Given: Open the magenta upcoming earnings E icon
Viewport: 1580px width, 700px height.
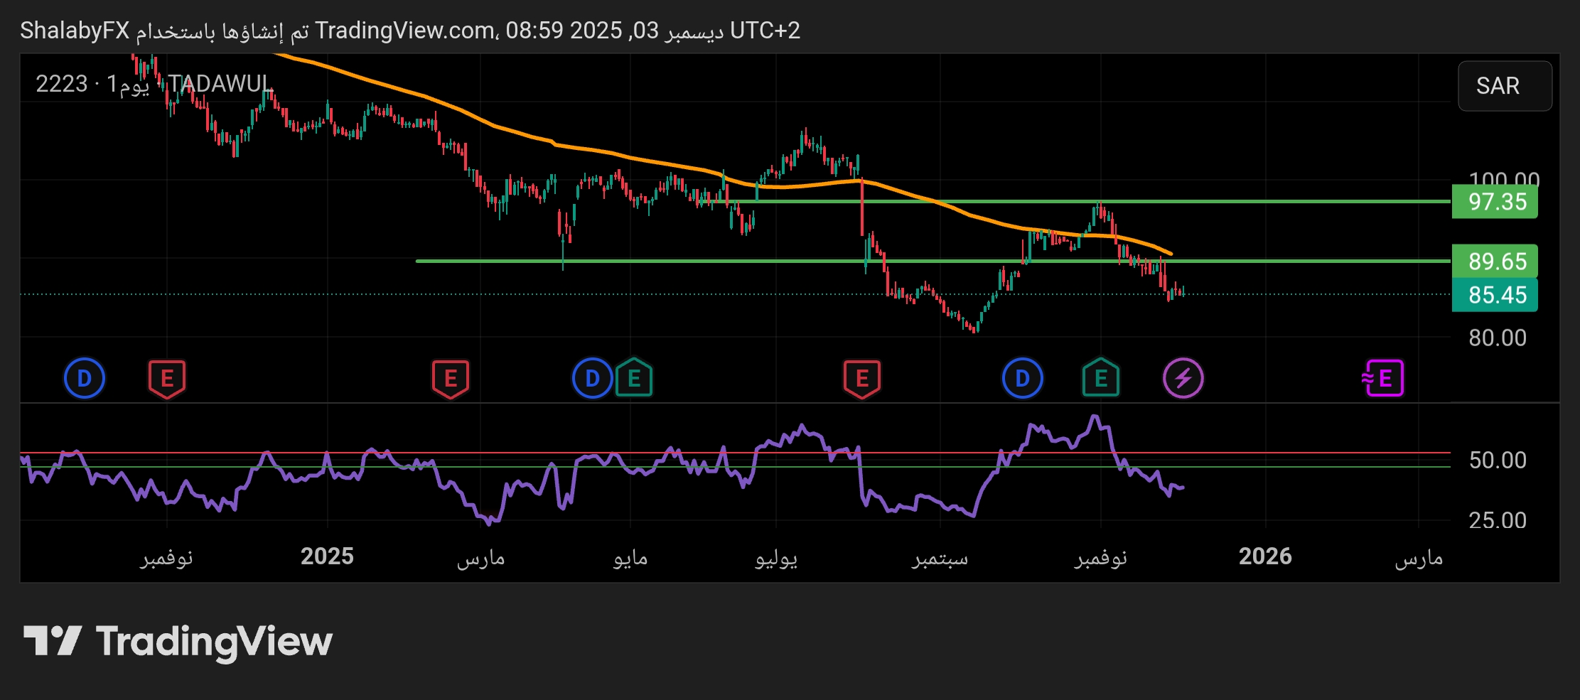Looking at the screenshot, I should [x=1383, y=378].
